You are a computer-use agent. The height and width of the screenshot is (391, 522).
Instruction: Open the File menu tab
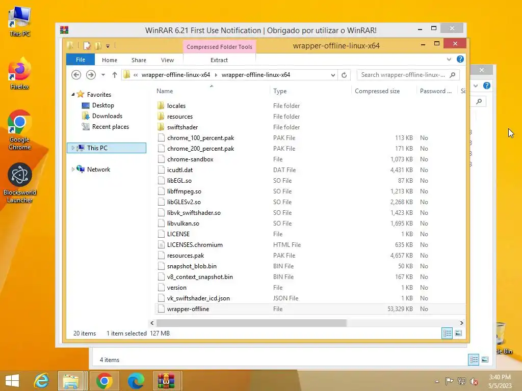(x=80, y=60)
